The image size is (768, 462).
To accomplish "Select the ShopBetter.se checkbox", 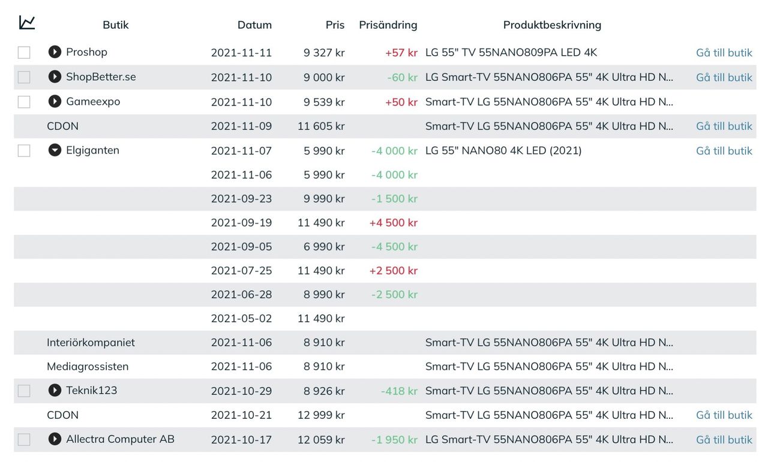I will click(24, 77).
